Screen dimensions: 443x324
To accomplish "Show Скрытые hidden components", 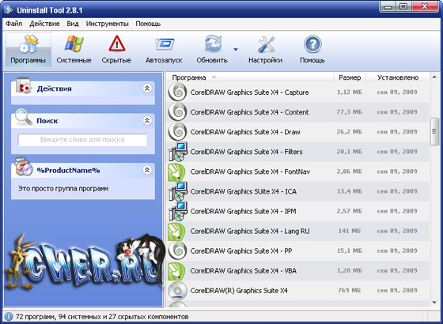I will (116, 50).
